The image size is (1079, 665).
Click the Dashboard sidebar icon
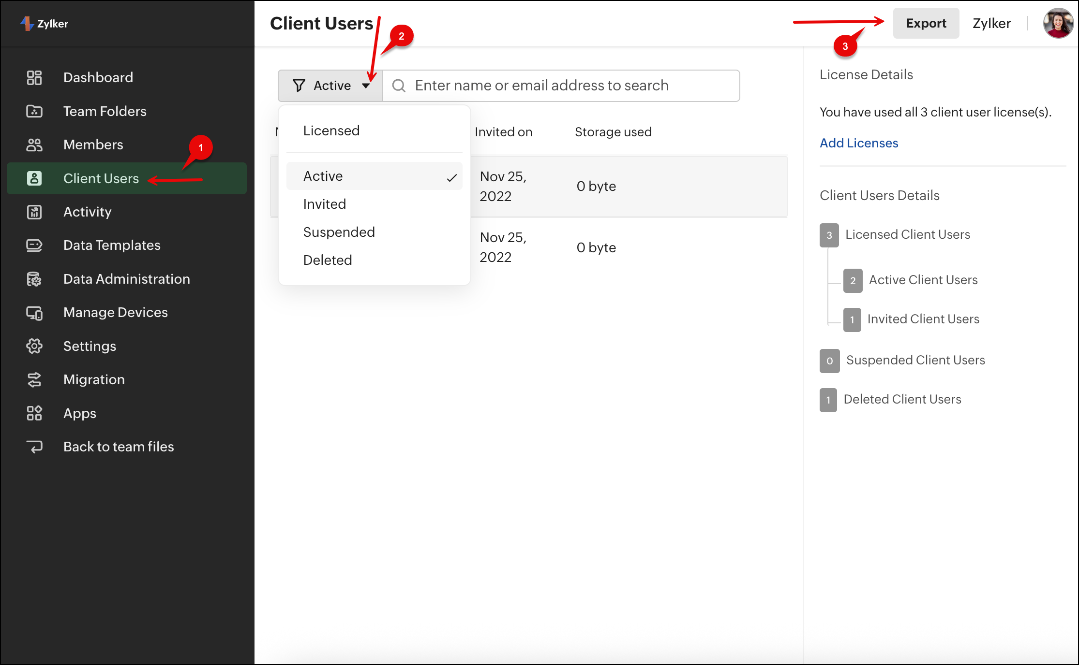34,77
